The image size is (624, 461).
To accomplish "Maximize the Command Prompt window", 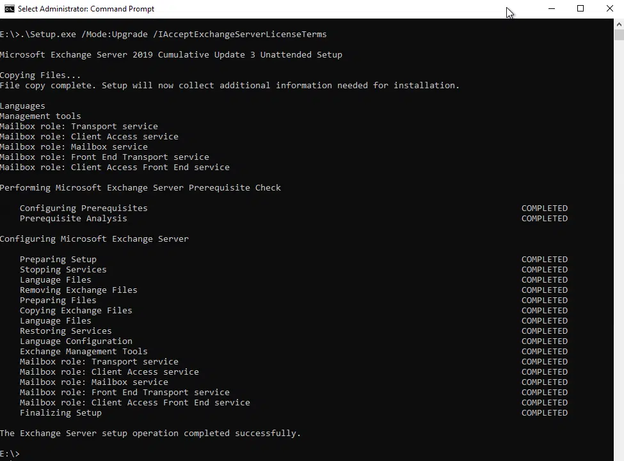I will pos(580,9).
